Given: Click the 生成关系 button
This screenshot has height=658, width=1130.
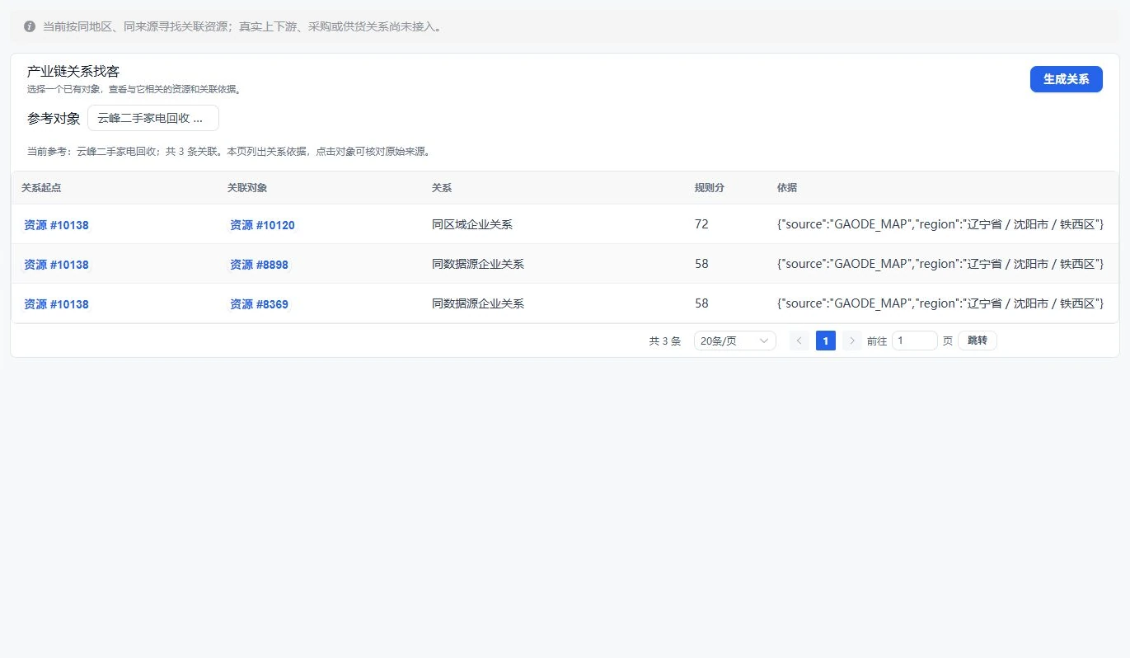Looking at the screenshot, I should point(1067,79).
